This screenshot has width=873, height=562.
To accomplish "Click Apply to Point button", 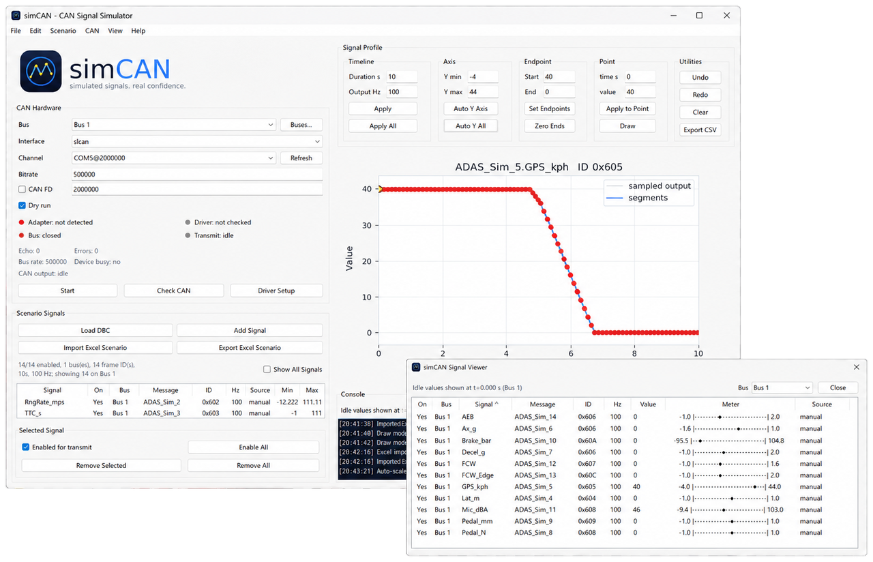I will pyautogui.click(x=627, y=108).
